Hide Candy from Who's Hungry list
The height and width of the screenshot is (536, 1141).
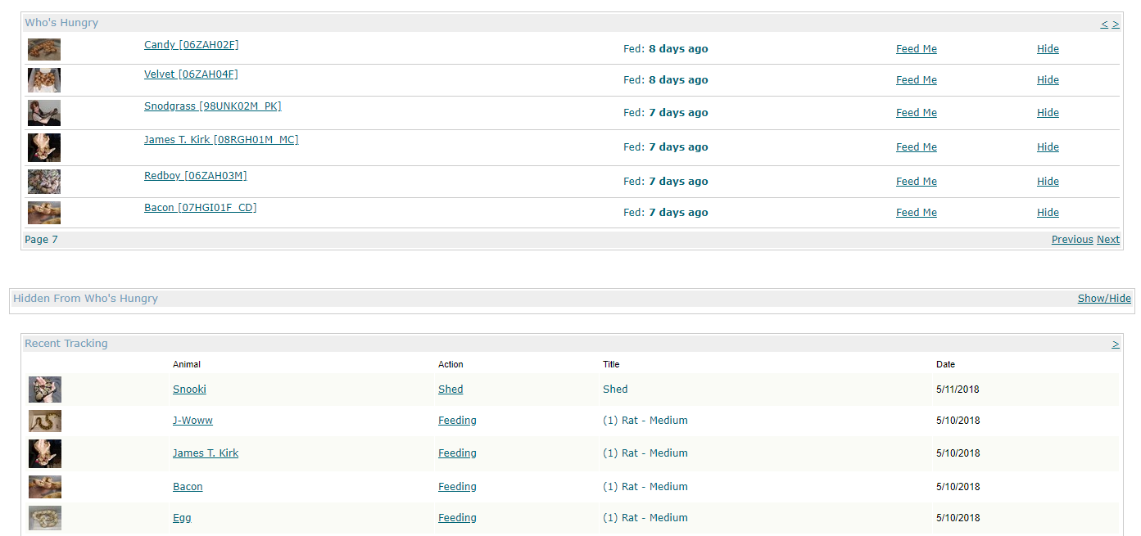(1048, 49)
